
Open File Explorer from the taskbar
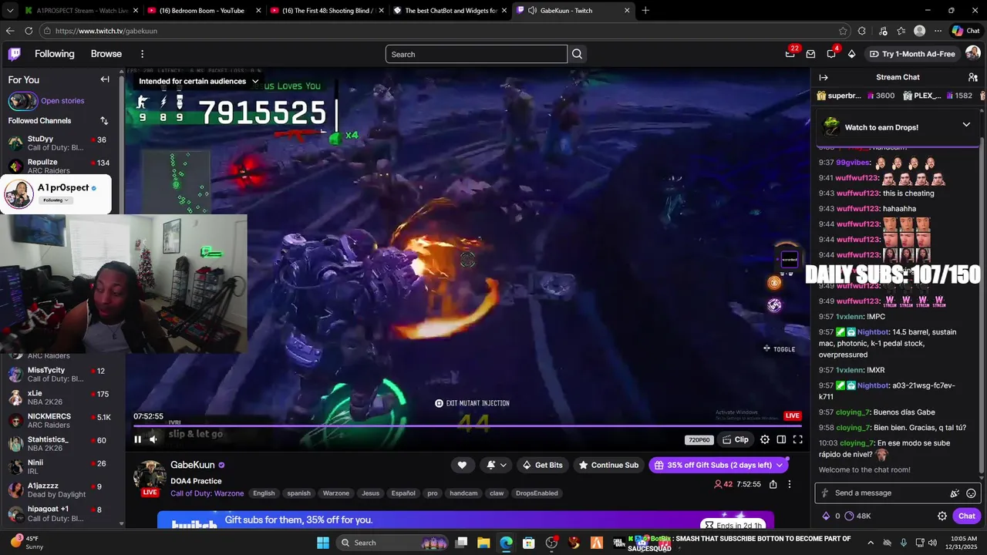pos(483,543)
